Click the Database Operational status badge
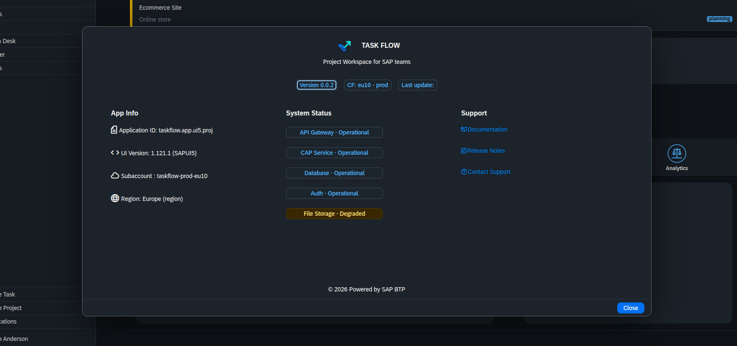 [x=334, y=173]
